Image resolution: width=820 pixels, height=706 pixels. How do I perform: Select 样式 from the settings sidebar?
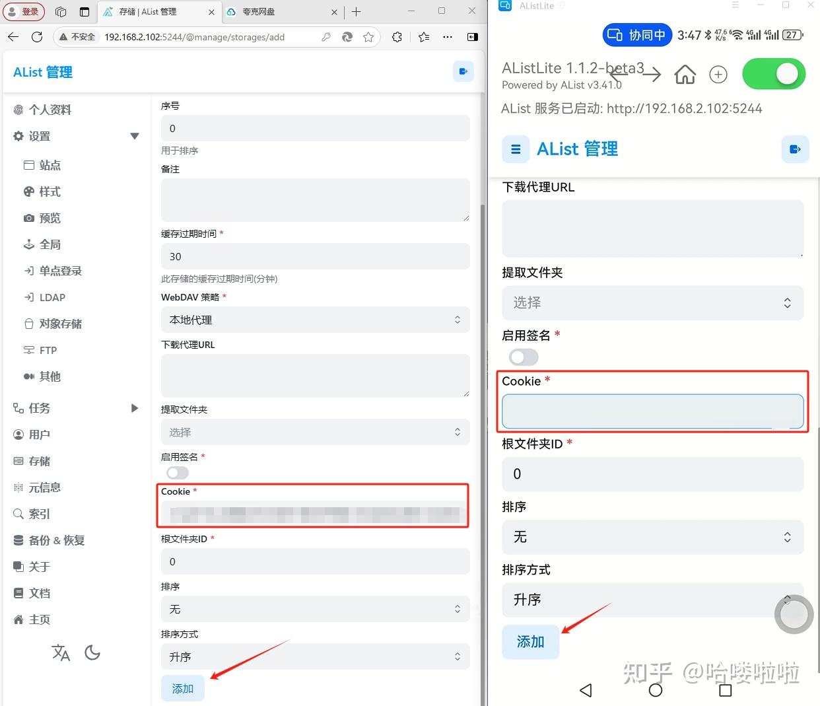coord(50,192)
